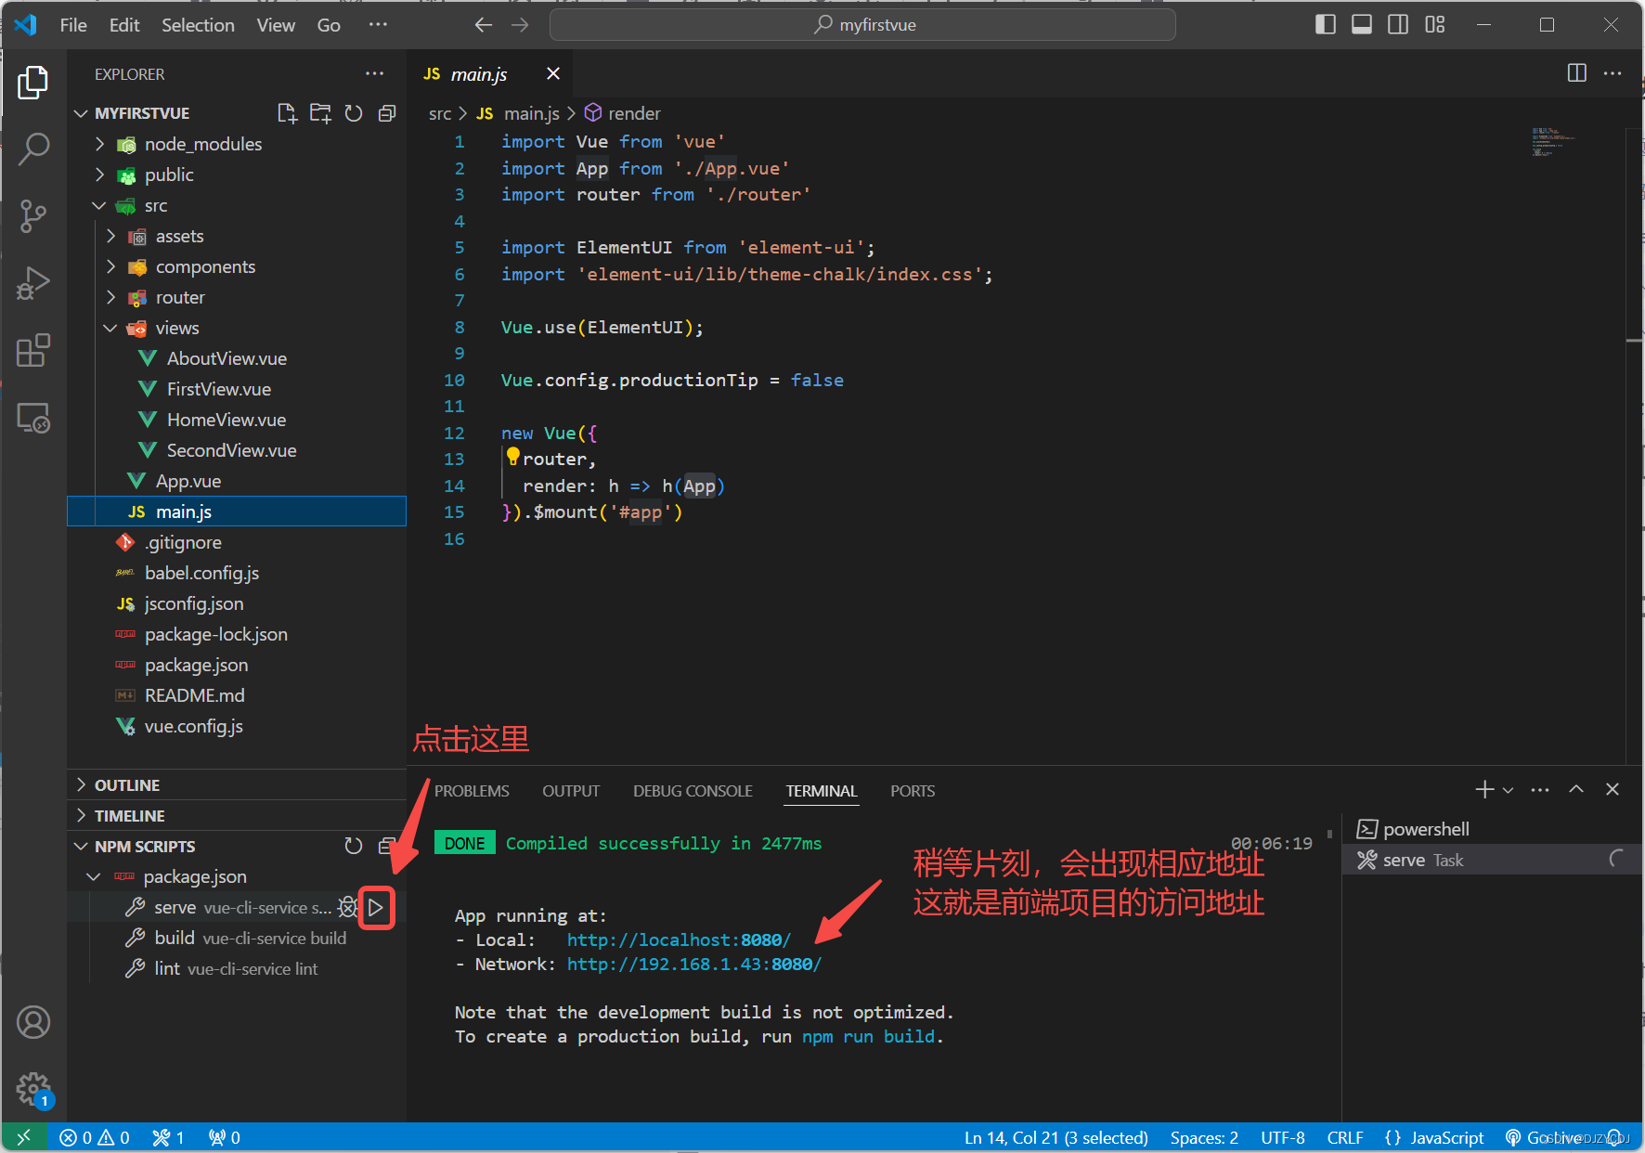Create a new terminal with plus icon
This screenshot has height=1153, width=1645.
point(1484,789)
